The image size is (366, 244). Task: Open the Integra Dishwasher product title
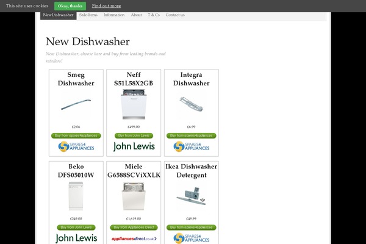click(x=191, y=79)
